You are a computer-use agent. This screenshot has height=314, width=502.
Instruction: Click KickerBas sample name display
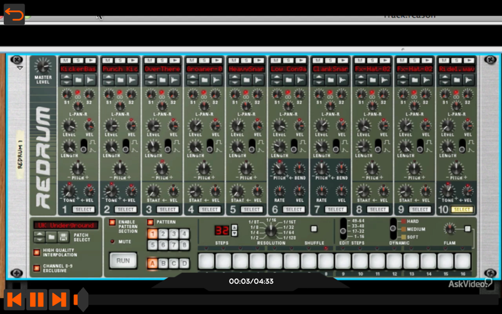(78, 69)
